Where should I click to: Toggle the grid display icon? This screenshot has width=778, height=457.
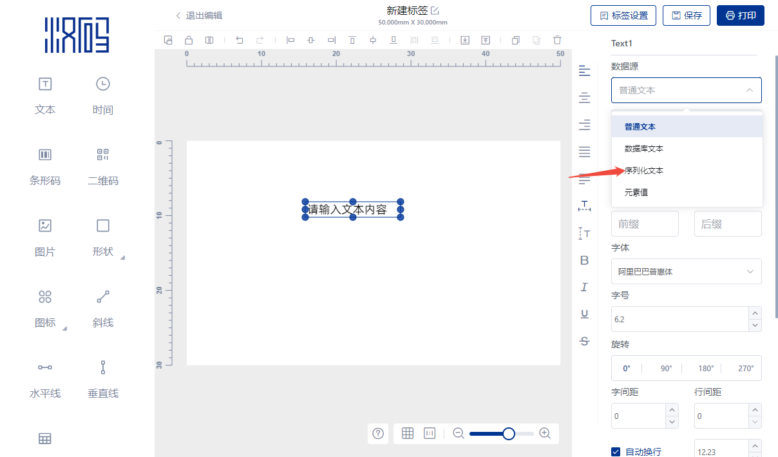click(408, 433)
